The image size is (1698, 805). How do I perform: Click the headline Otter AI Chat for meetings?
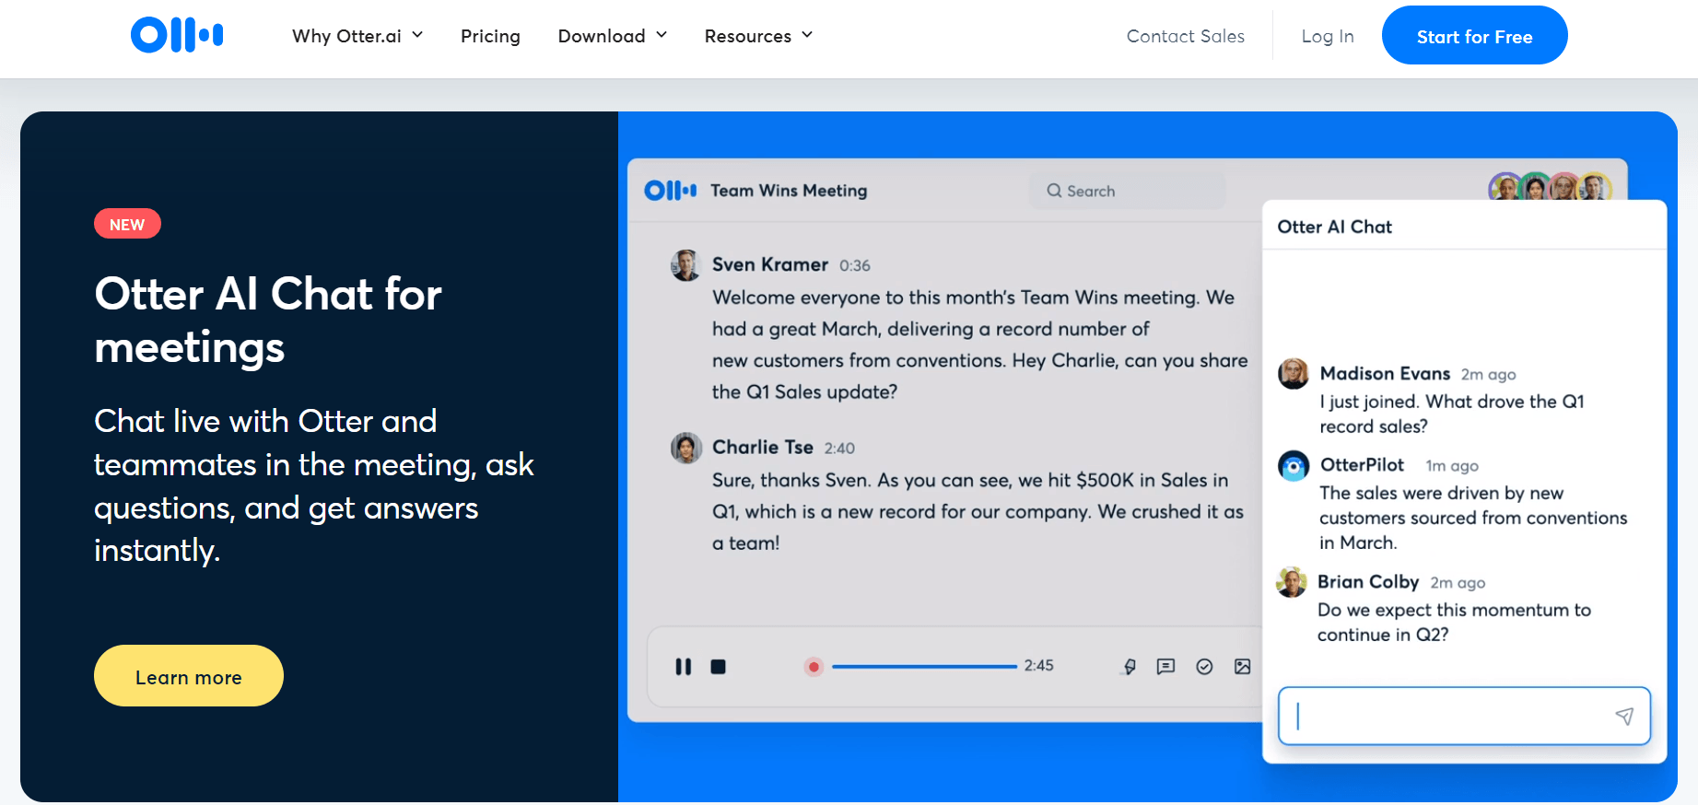pos(268,321)
